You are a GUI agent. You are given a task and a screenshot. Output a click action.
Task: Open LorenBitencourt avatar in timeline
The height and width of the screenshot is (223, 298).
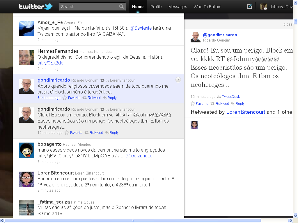point(26,179)
